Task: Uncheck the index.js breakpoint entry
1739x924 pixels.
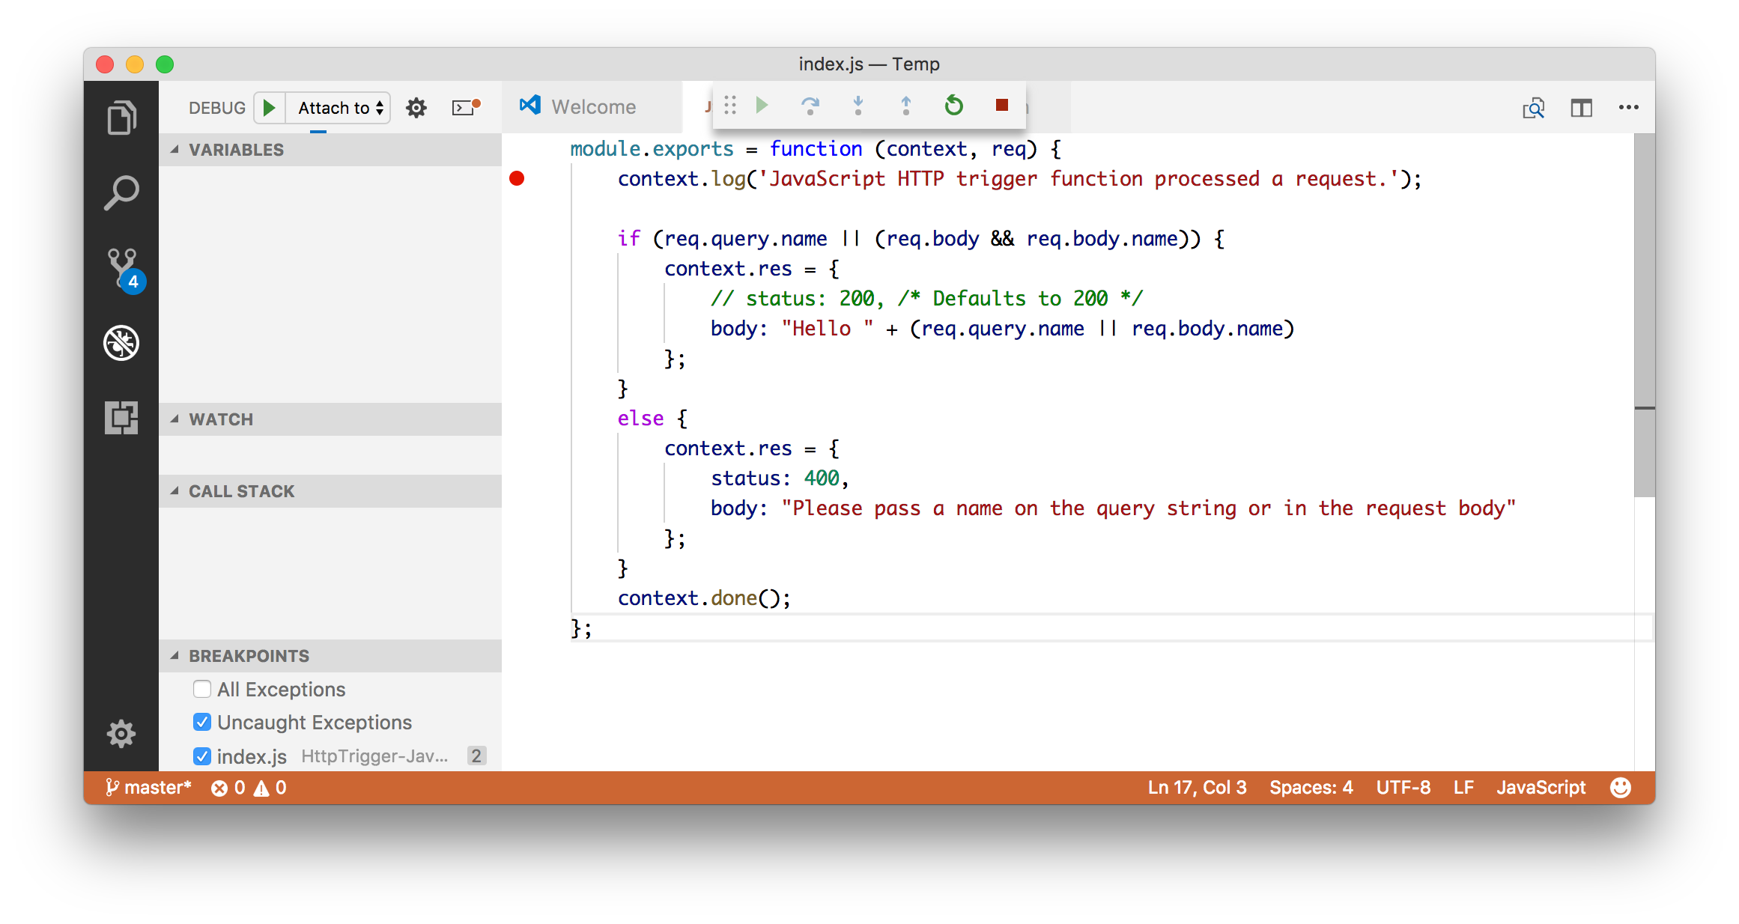Action: tap(202, 756)
